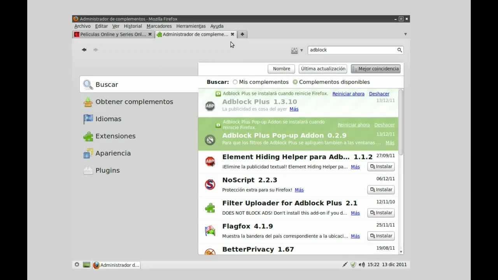This screenshot has height=280, width=498.
Task: Click Deshacer for Adblock Plus
Action: [379, 94]
